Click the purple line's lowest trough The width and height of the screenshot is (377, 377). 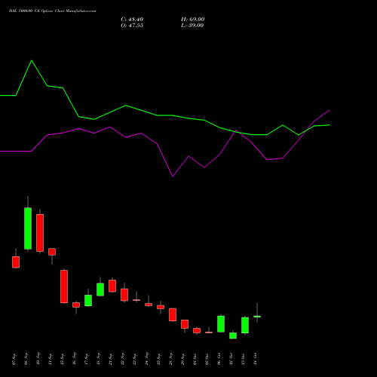(173, 176)
